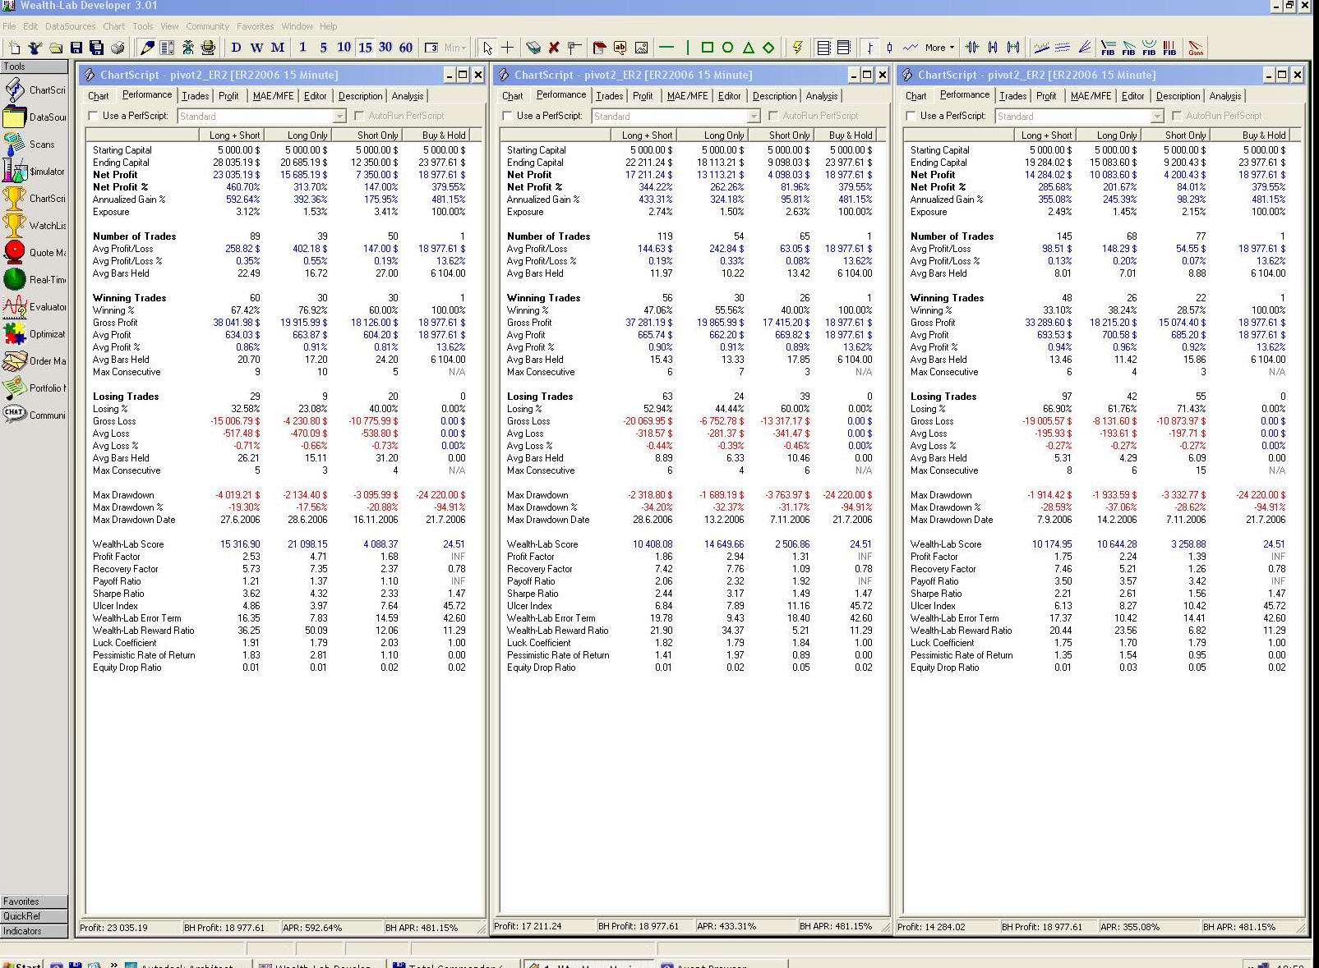Open the Optimization puzzle tool
1319x968 pixels.
pos(34,333)
